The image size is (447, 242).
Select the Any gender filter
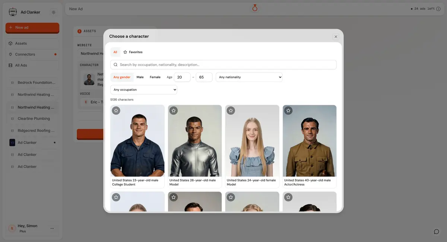[x=122, y=77]
